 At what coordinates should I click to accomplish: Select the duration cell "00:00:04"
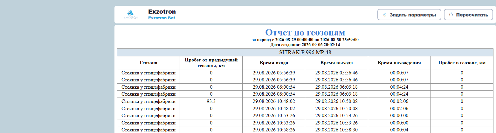click(399, 130)
